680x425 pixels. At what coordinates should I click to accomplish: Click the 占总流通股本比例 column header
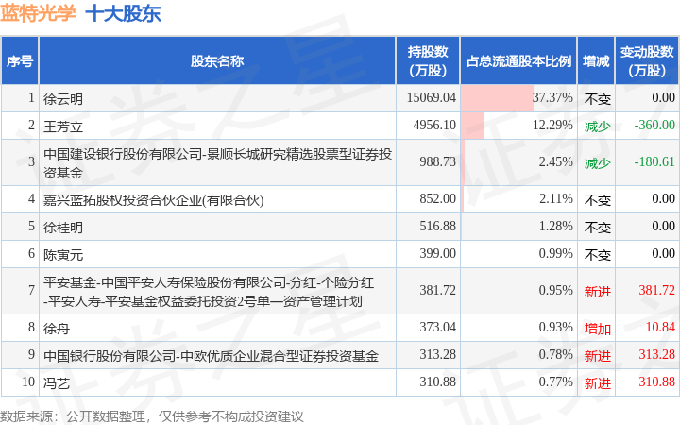coord(518,61)
